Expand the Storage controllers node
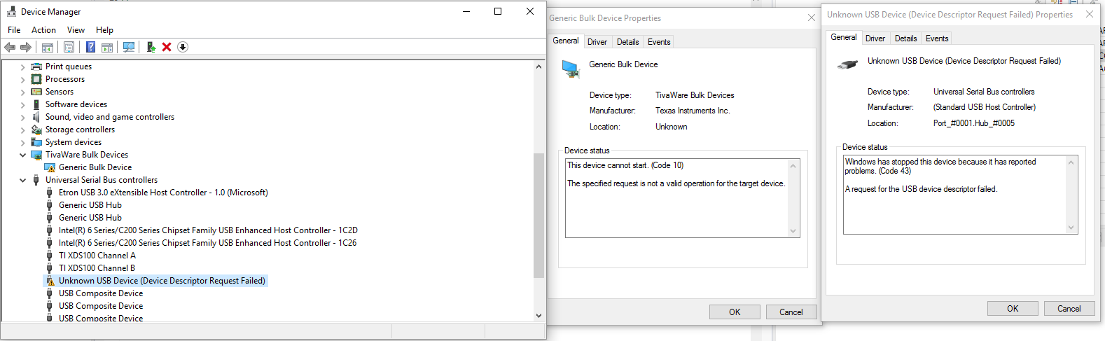The image size is (1105, 341). click(x=22, y=130)
